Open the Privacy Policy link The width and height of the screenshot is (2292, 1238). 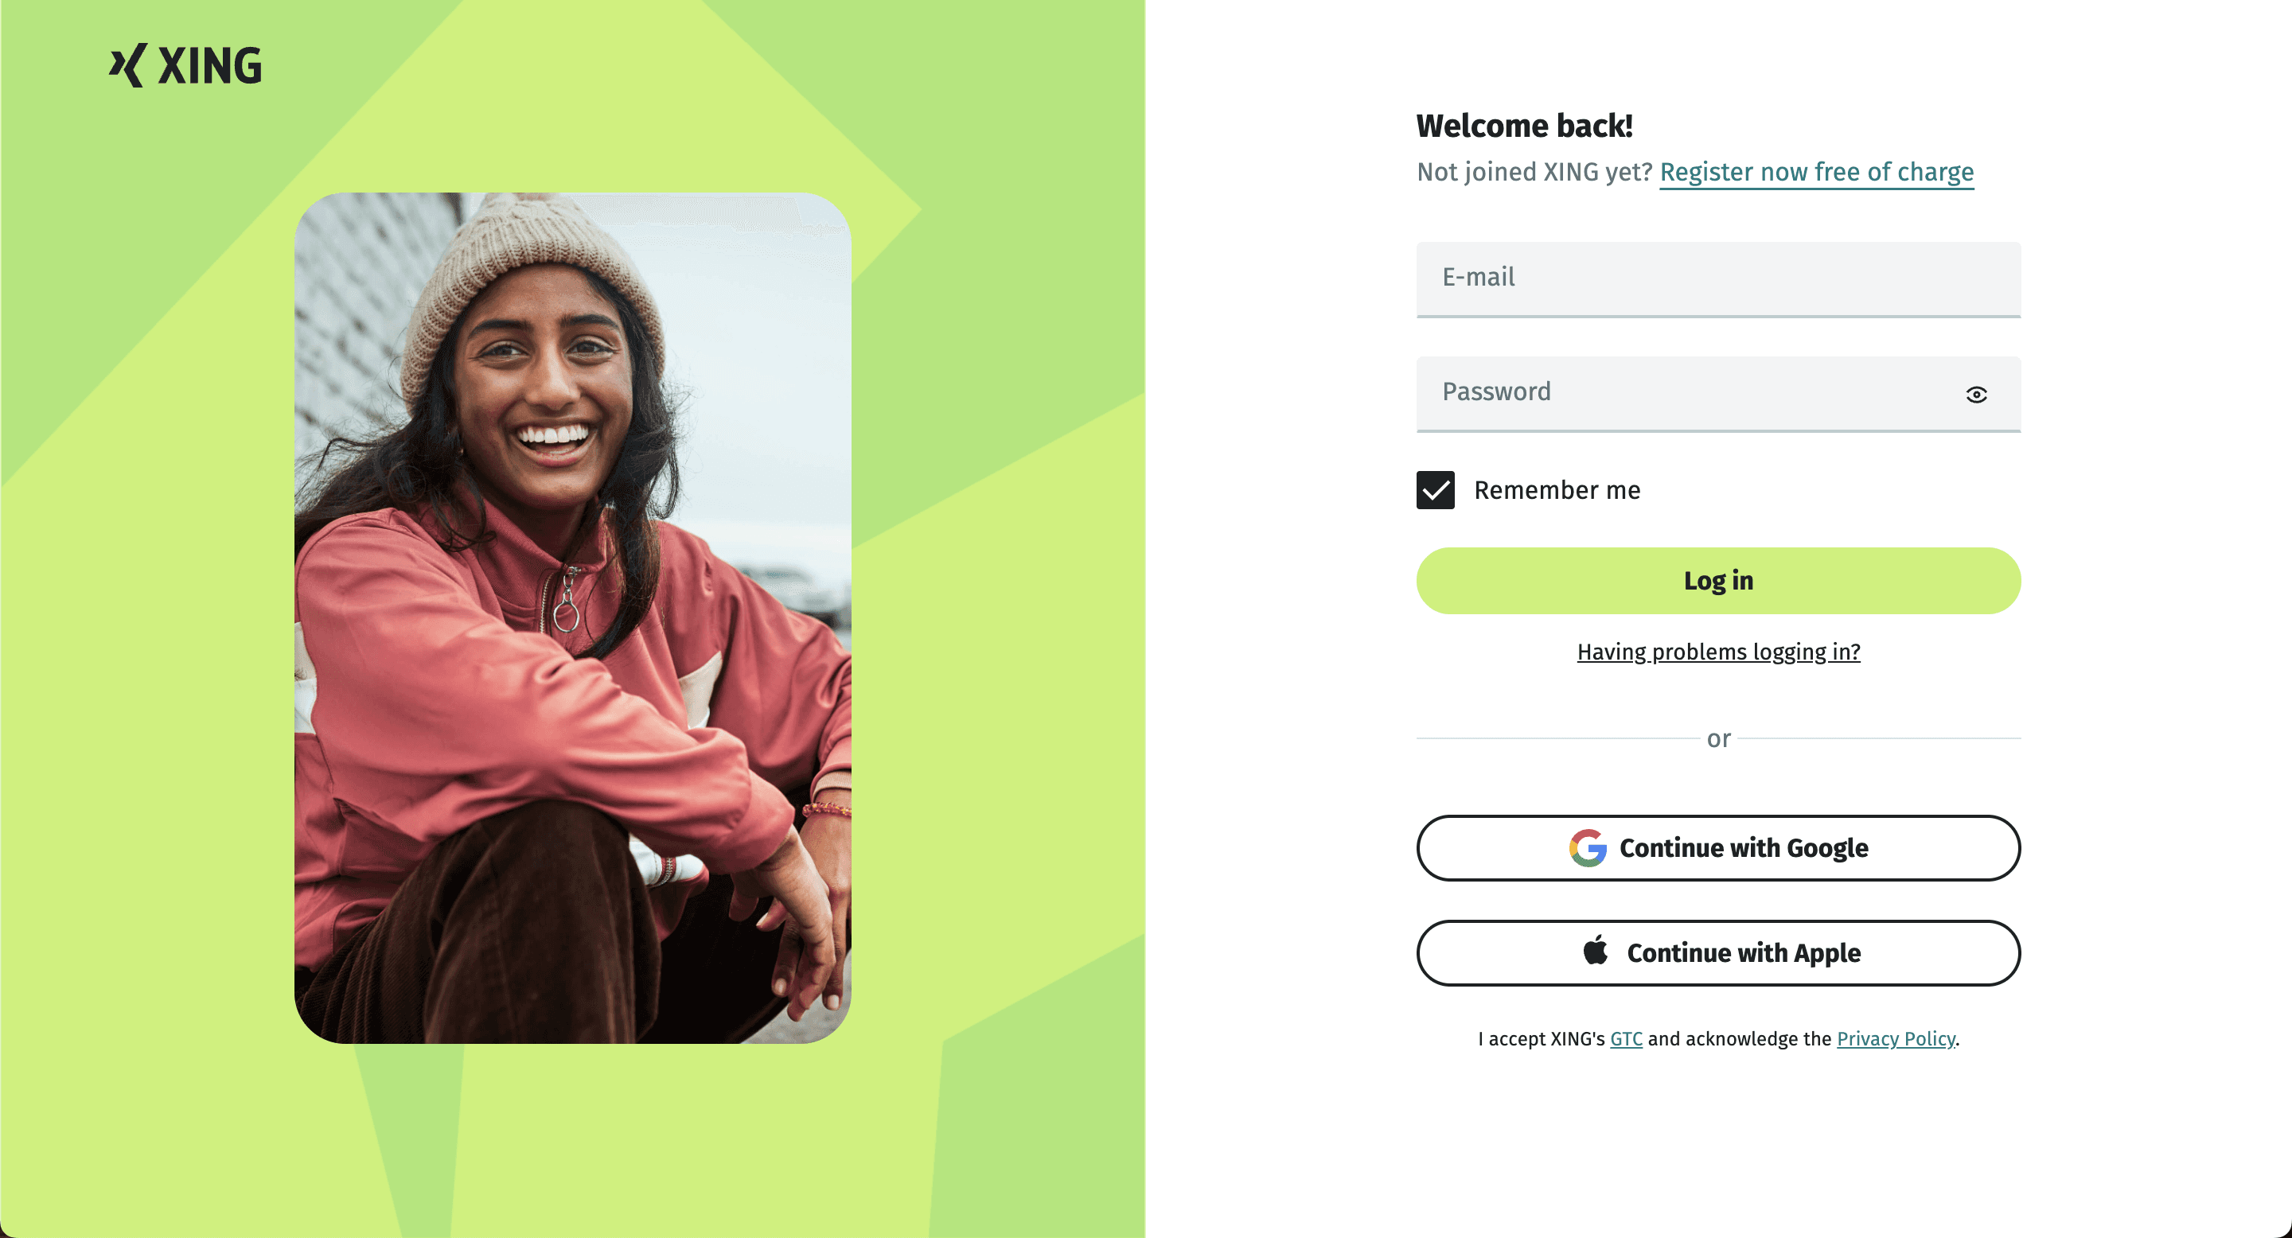click(x=1895, y=1039)
